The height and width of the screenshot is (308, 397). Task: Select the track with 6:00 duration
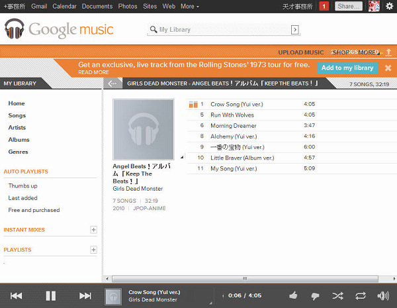click(292, 147)
